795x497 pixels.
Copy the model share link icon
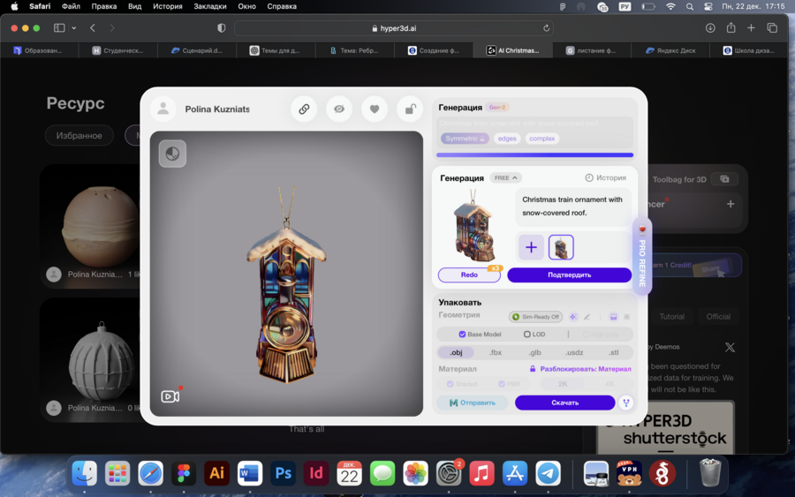tap(304, 109)
